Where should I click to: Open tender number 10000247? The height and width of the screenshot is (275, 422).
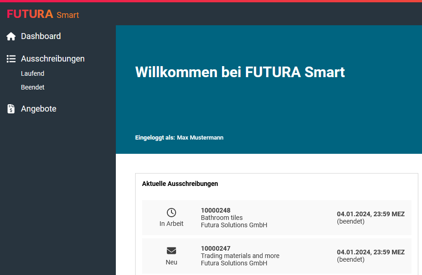tap(216, 248)
